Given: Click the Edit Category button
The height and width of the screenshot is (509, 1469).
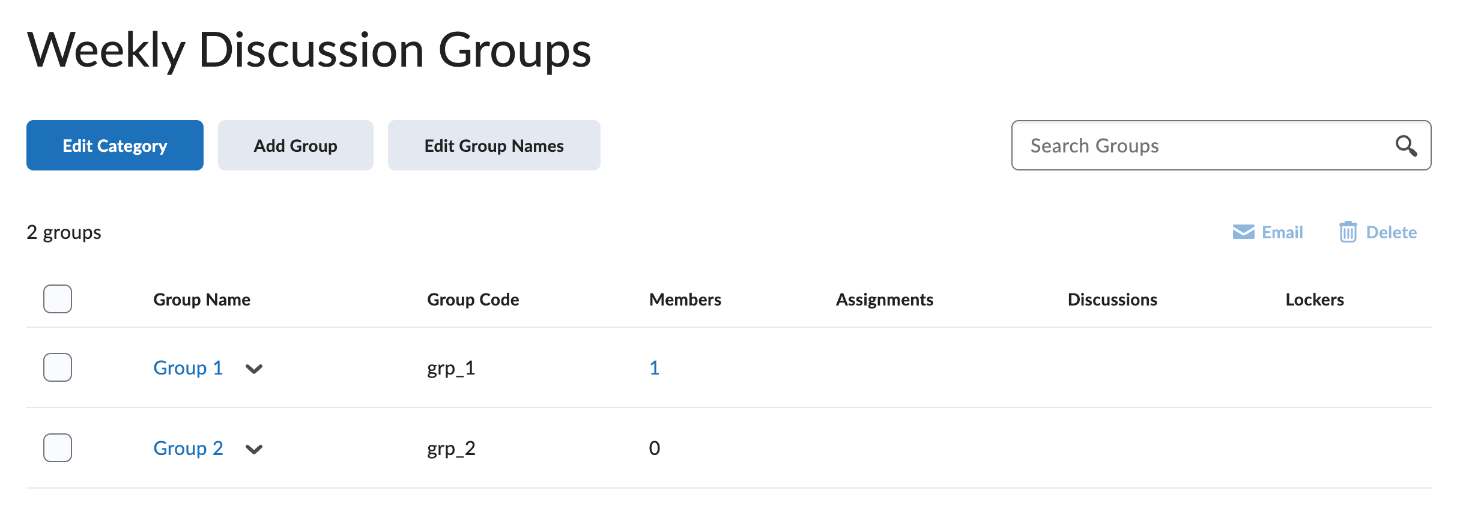Looking at the screenshot, I should pyautogui.click(x=115, y=145).
